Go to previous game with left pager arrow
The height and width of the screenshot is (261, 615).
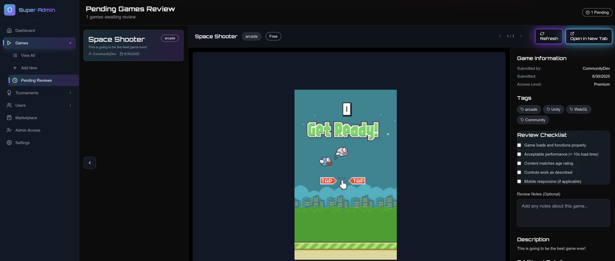(x=500, y=36)
